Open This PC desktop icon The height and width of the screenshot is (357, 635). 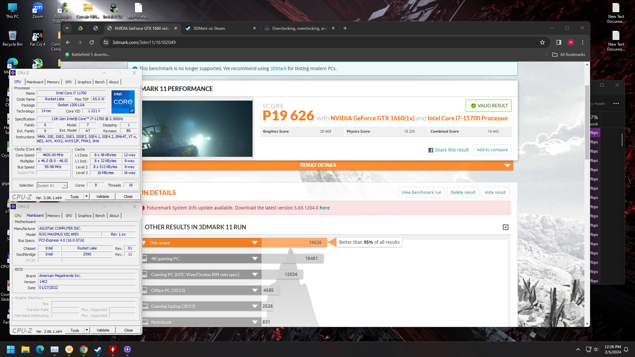(x=12, y=11)
